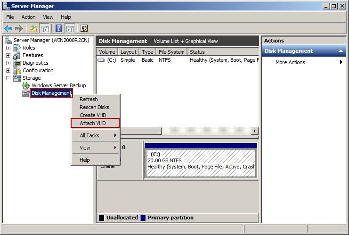This screenshot has width=349, height=235.
Task: Click the Server Manager title bar icon
Action: click(x=6, y=6)
